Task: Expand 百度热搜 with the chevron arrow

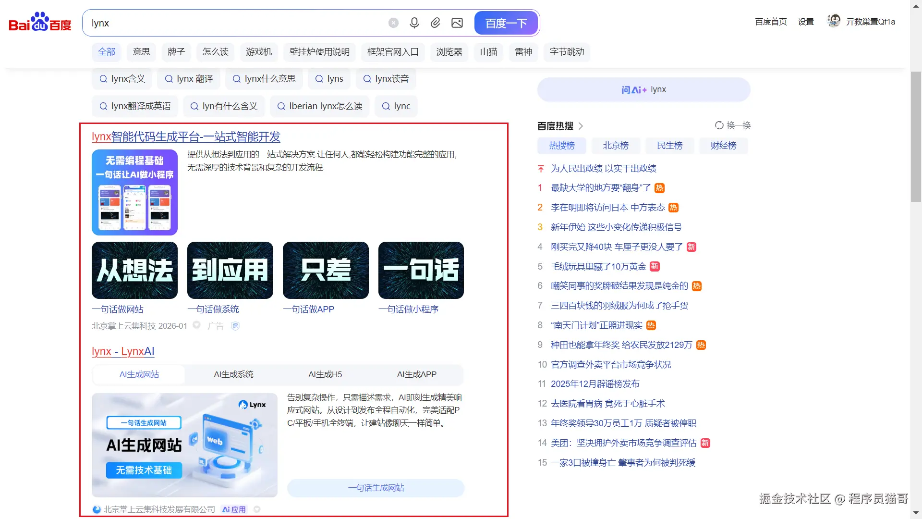Action: coord(581,126)
